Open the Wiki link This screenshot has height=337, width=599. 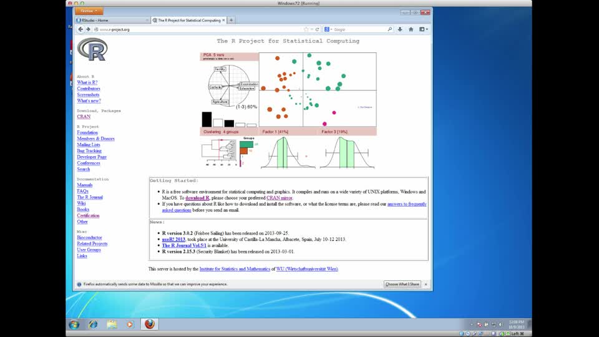coord(81,203)
